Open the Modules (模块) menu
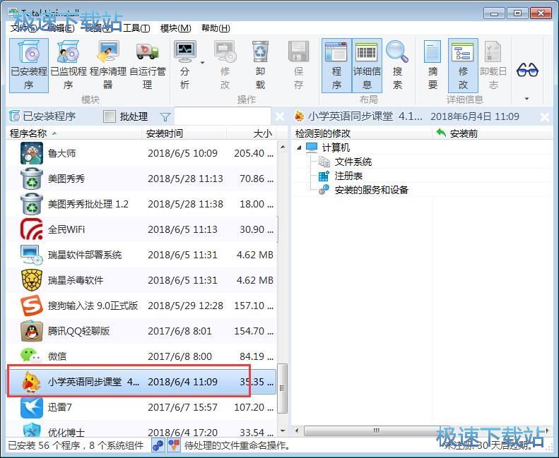Screen dimensions: 559x458 [176, 28]
